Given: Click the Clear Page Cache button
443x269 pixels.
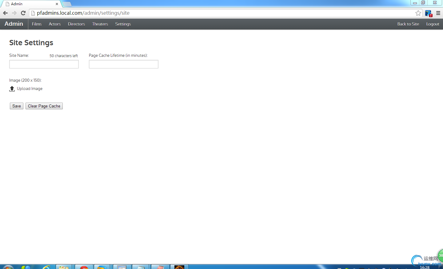Looking at the screenshot, I should pos(44,106).
